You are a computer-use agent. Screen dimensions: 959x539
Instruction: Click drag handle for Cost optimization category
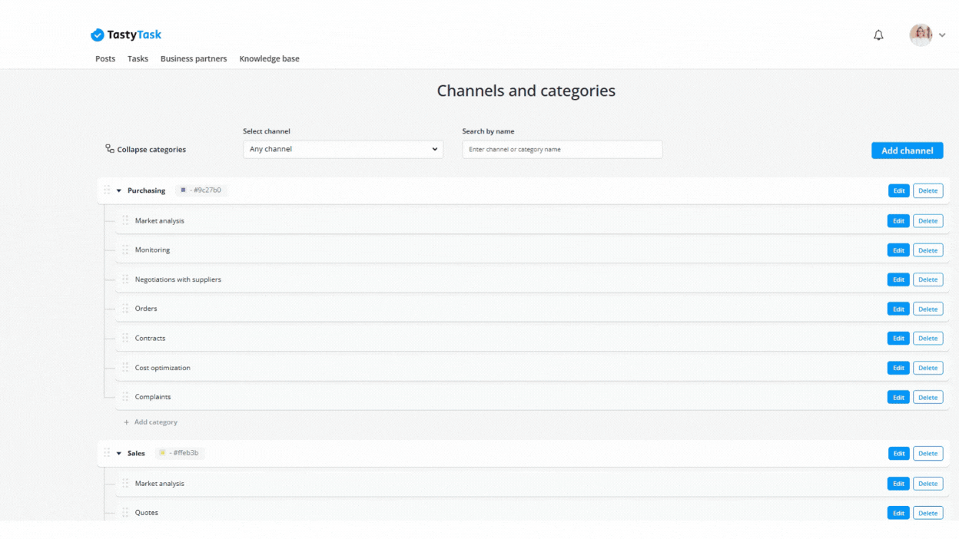(x=125, y=368)
